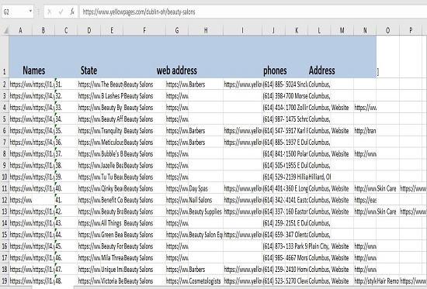Click the "Day Spas" cell in row 11
427x289 pixels.
(206, 188)
